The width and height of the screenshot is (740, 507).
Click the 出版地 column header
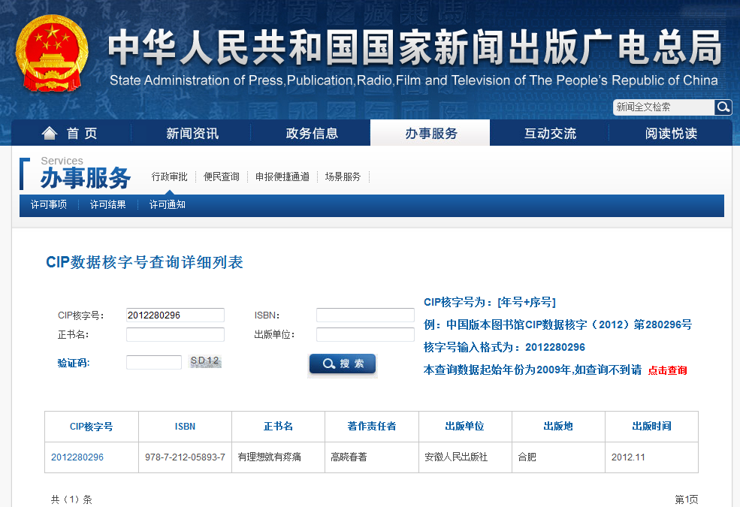(558, 427)
